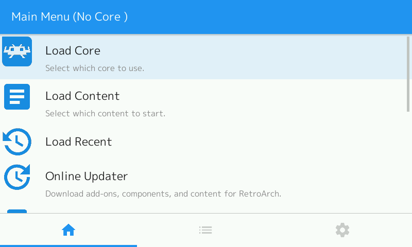Viewport: 412px width, 247px height.
Task: Open the settings gear tab
Action: pos(342,230)
